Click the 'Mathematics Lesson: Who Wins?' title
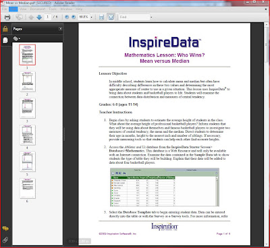Viewport: 270px width, 248px height. 165,55
